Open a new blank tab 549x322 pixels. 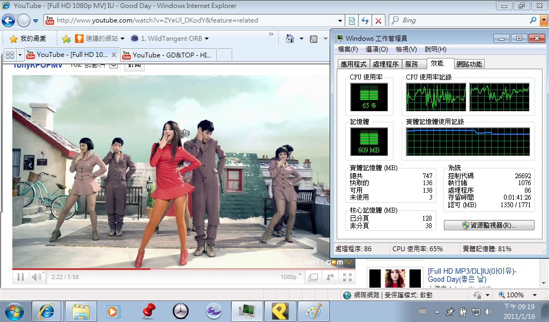[225, 55]
